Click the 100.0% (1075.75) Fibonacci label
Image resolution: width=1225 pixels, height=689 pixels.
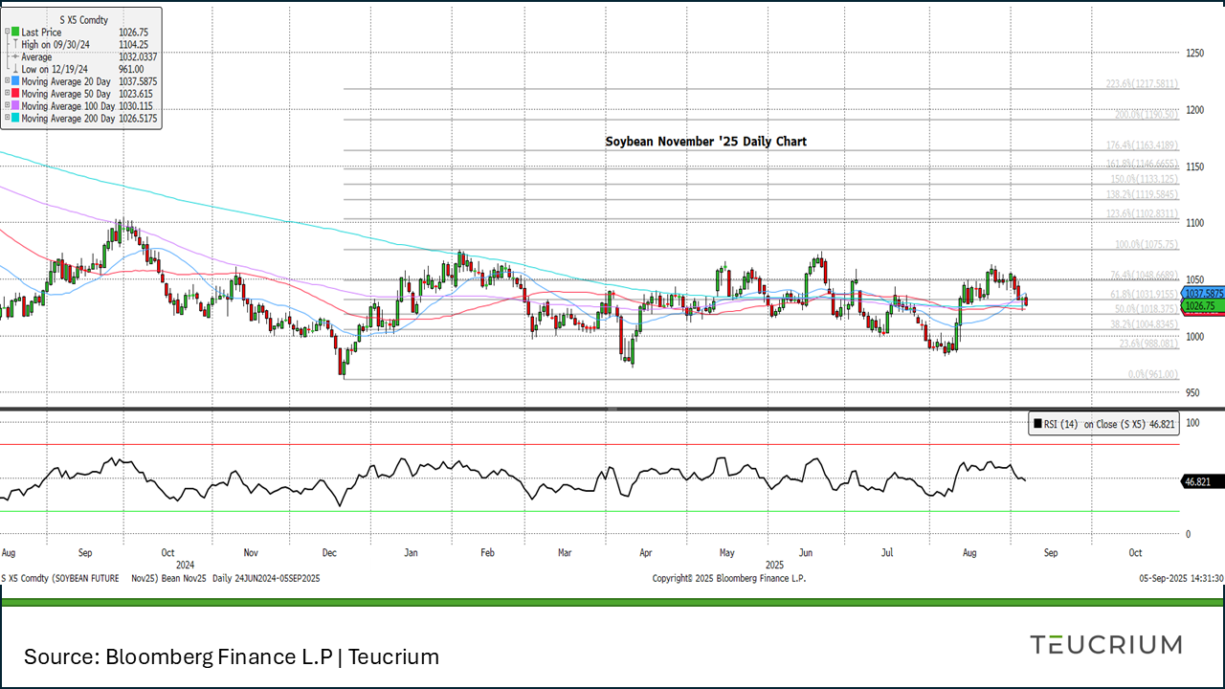[x=1146, y=244]
